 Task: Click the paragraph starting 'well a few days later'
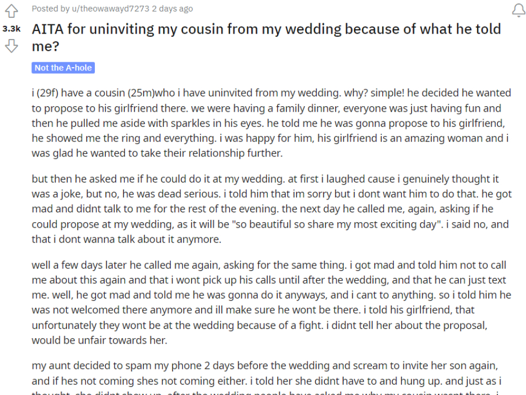[271, 302]
